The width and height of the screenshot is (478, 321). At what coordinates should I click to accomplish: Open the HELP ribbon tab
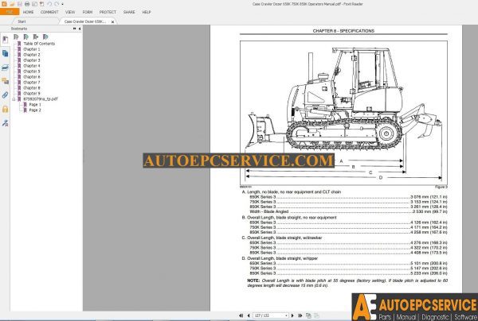point(147,12)
